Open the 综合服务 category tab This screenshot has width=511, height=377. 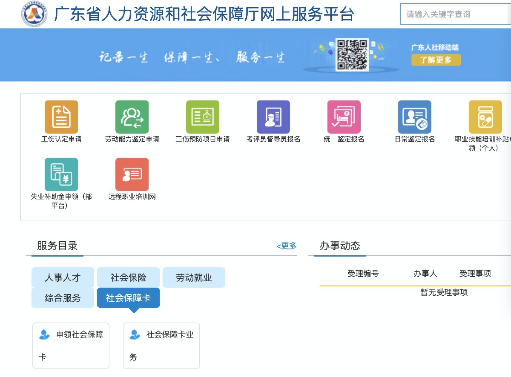click(x=63, y=298)
